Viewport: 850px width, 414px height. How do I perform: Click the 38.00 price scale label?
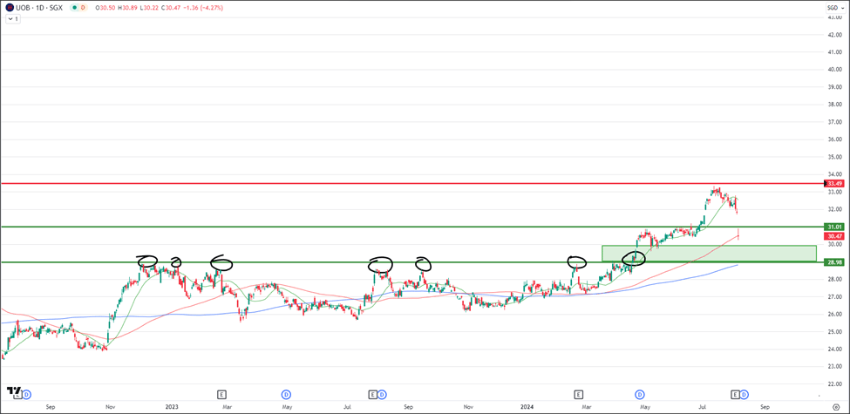click(x=834, y=105)
